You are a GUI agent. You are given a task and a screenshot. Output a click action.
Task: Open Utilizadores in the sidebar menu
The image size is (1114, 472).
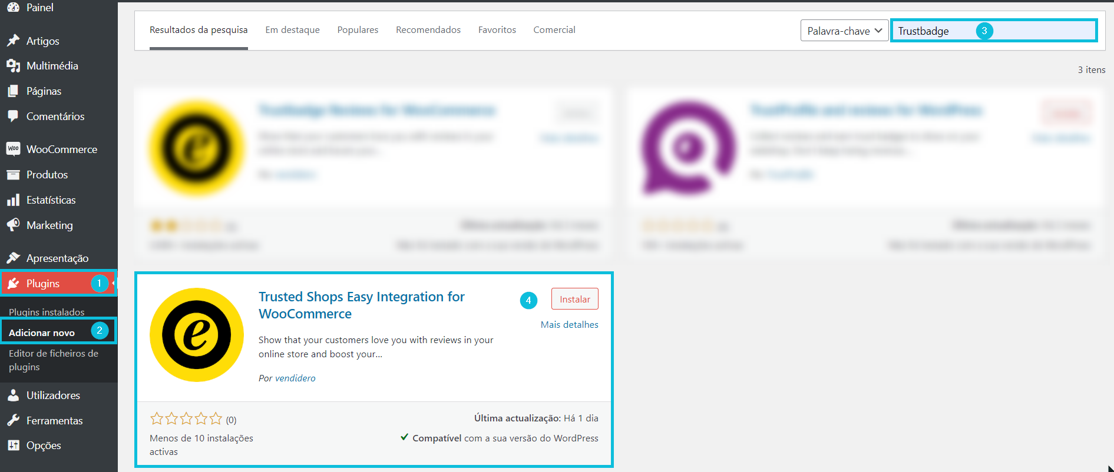pos(53,395)
